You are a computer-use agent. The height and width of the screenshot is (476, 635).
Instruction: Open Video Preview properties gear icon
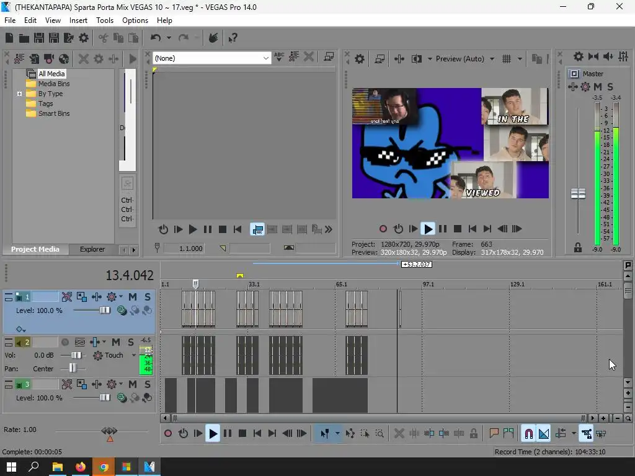pyautogui.click(x=359, y=59)
